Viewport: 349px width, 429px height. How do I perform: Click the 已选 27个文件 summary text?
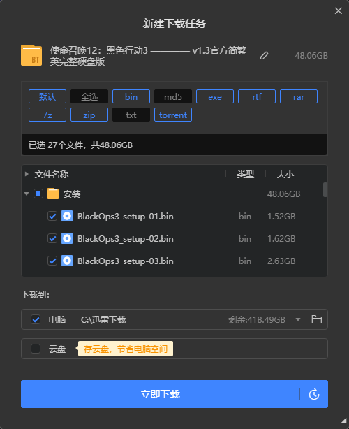pos(81,145)
